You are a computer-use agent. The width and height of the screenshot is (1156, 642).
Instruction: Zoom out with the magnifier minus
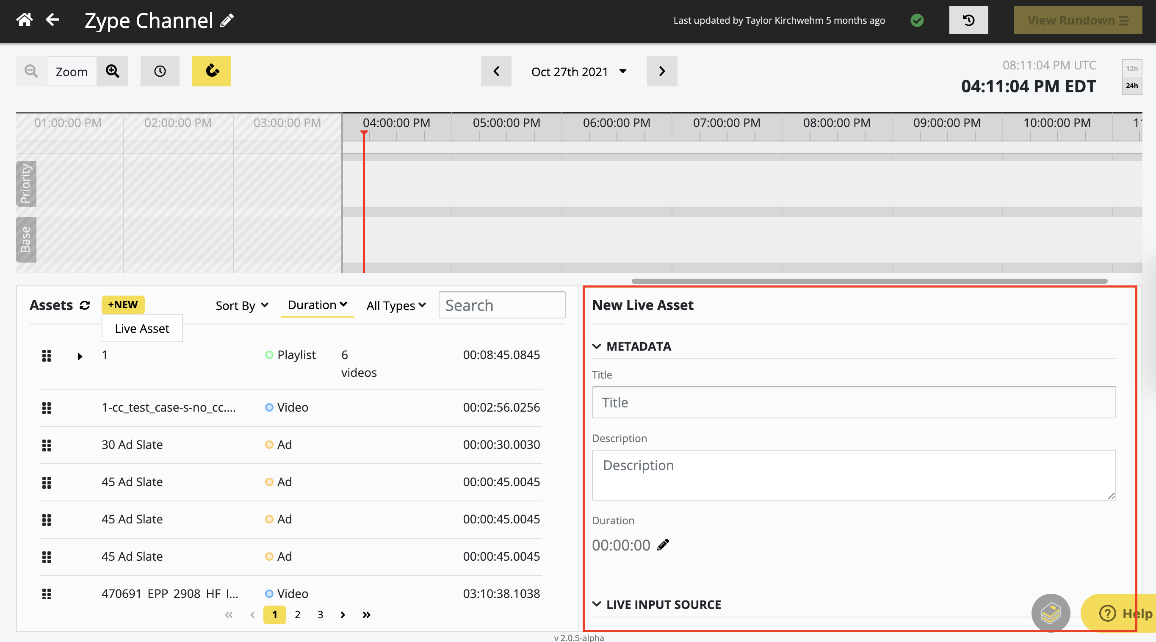(x=31, y=71)
